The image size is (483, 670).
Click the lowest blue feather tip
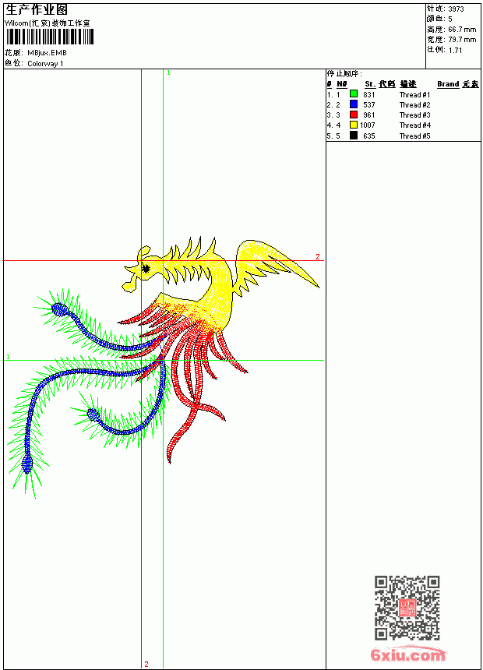[27, 464]
